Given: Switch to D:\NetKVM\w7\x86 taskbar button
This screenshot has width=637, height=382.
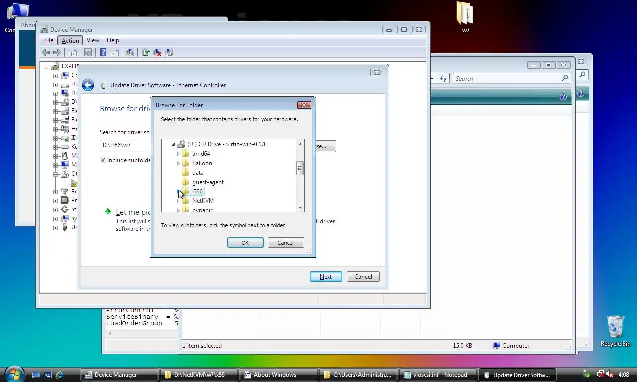Looking at the screenshot, I should (x=199, y=375).
